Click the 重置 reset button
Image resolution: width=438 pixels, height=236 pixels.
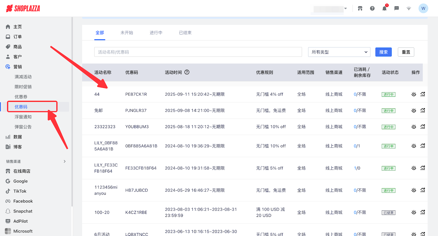click(x=406, y=52)
